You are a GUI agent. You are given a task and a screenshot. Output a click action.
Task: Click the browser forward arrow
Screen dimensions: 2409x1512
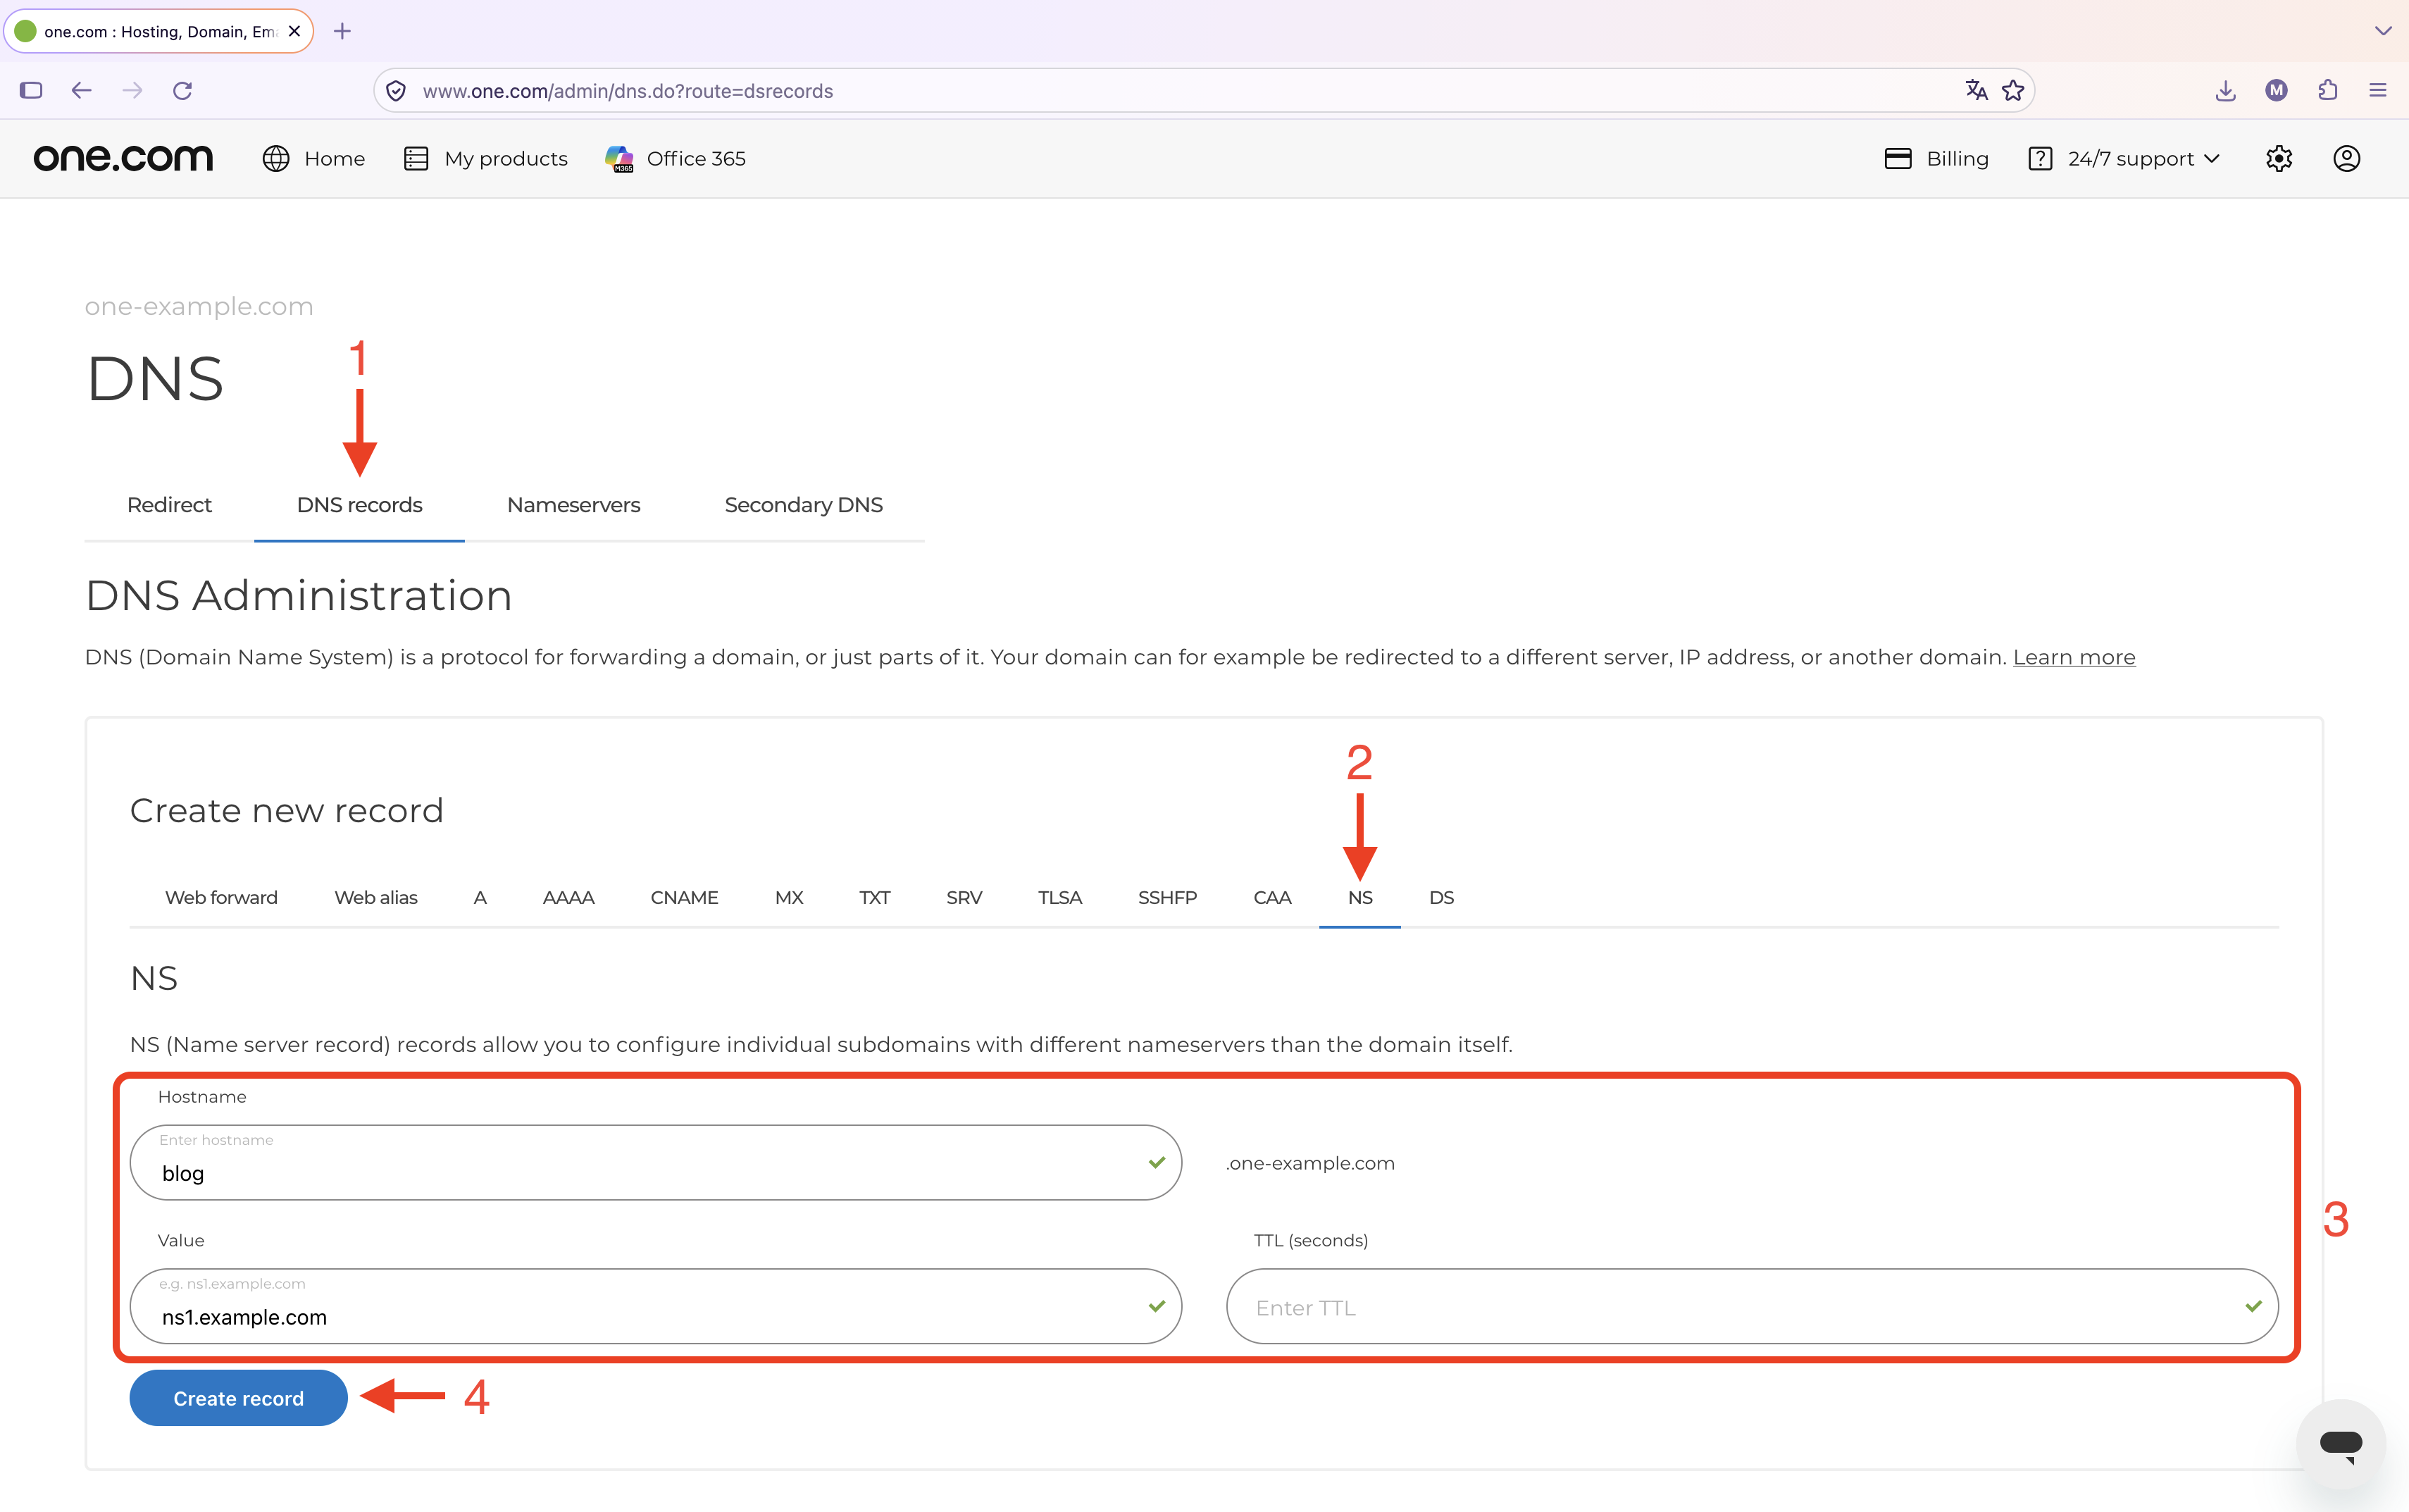click(x=132, y=90)
